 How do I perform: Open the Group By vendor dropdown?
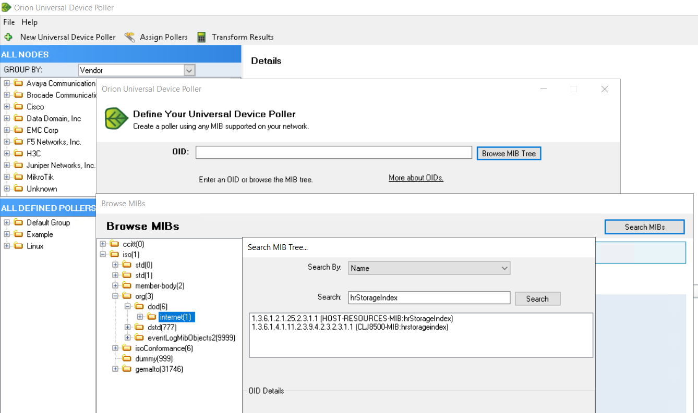pyautogui.click(x=189, y=70)
